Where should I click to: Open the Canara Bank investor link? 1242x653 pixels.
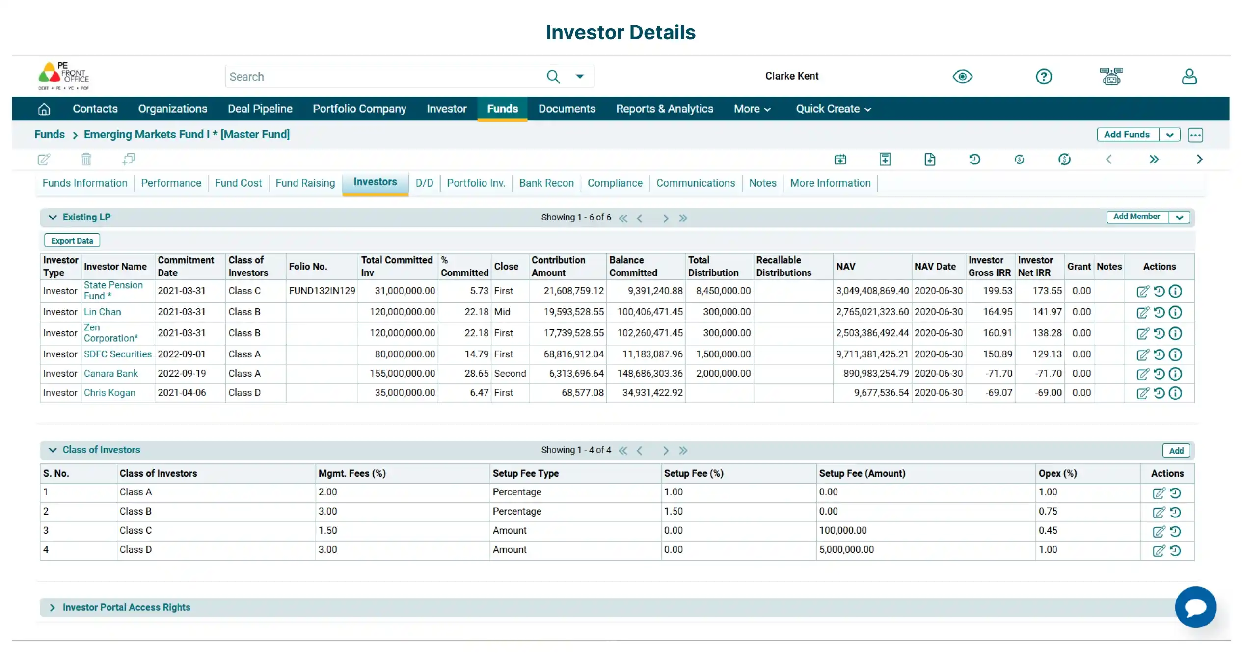(x=111, y=374)
